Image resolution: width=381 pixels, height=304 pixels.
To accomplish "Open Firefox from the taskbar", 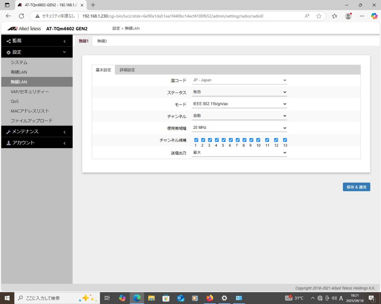I will (x=210, y=298).
